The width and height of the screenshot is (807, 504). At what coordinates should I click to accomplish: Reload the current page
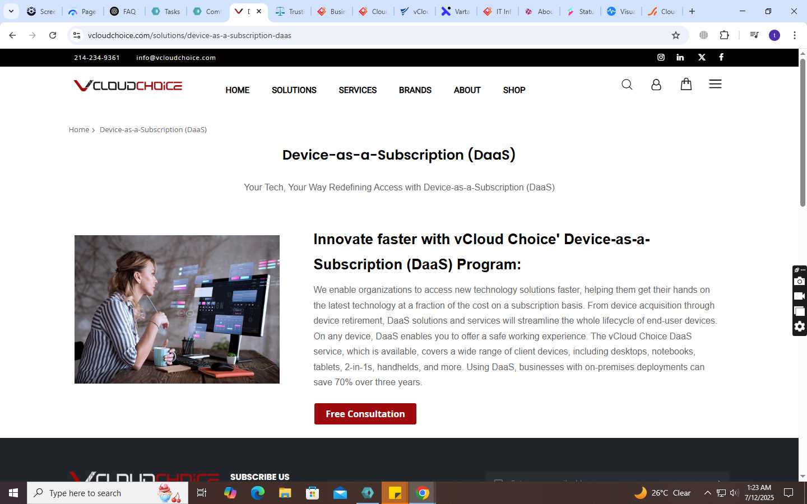pyautogui.click(x=53, y=35)
